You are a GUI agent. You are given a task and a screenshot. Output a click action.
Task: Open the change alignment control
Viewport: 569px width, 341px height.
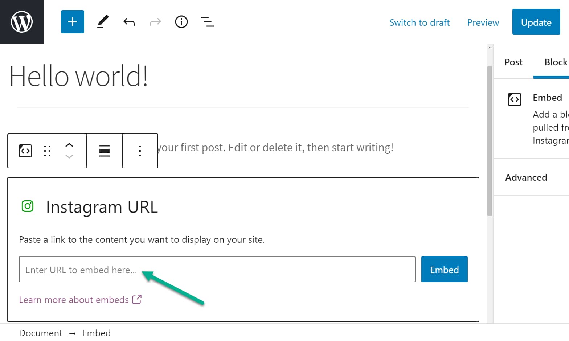tap(105, 151)
